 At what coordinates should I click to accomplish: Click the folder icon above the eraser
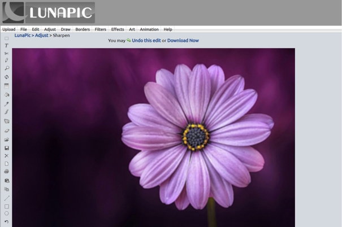7,121
